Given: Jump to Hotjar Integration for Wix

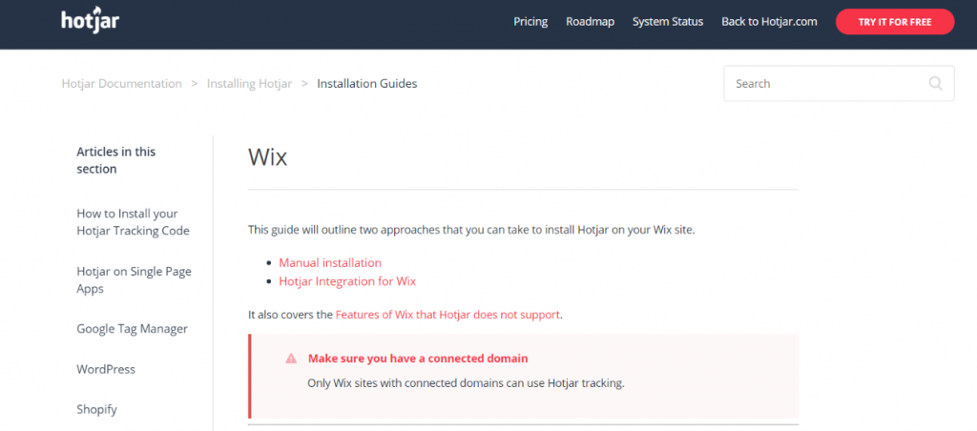Looking at the screenshot, I should pos(347,281).
